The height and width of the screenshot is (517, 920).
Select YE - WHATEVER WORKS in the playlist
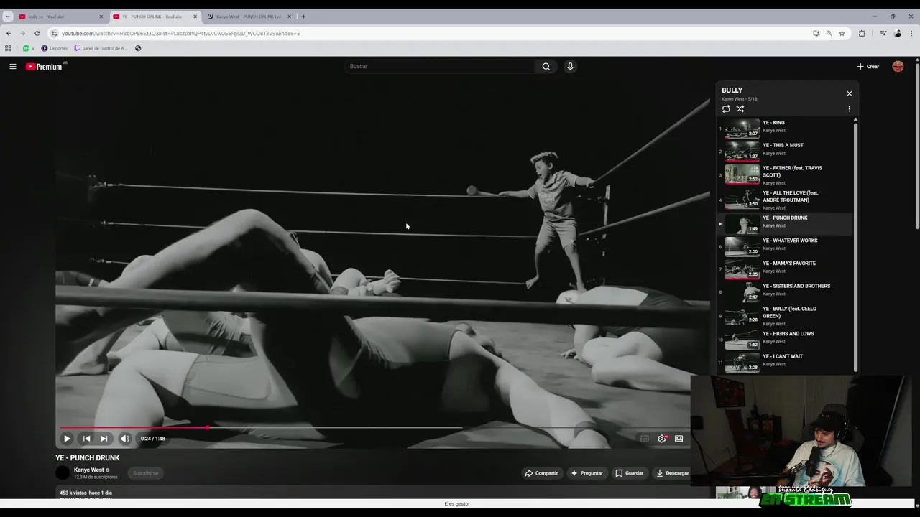coord(784,246)
